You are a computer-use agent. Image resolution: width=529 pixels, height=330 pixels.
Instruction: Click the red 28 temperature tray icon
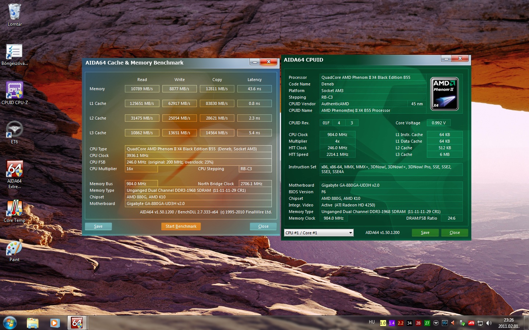click(x=418, y=323)
